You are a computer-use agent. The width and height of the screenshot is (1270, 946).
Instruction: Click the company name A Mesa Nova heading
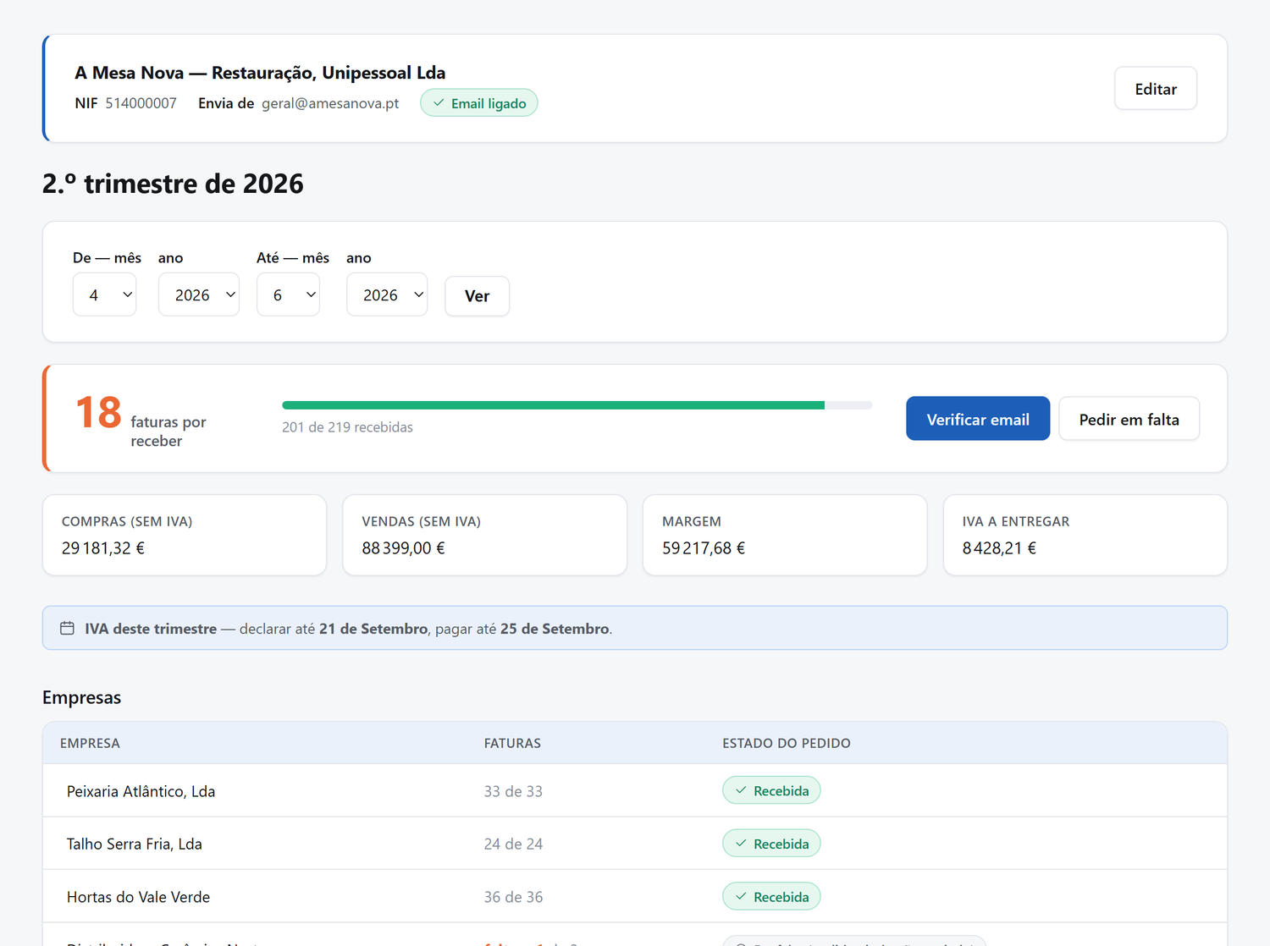pyautogui.click(x=260, y=73)
